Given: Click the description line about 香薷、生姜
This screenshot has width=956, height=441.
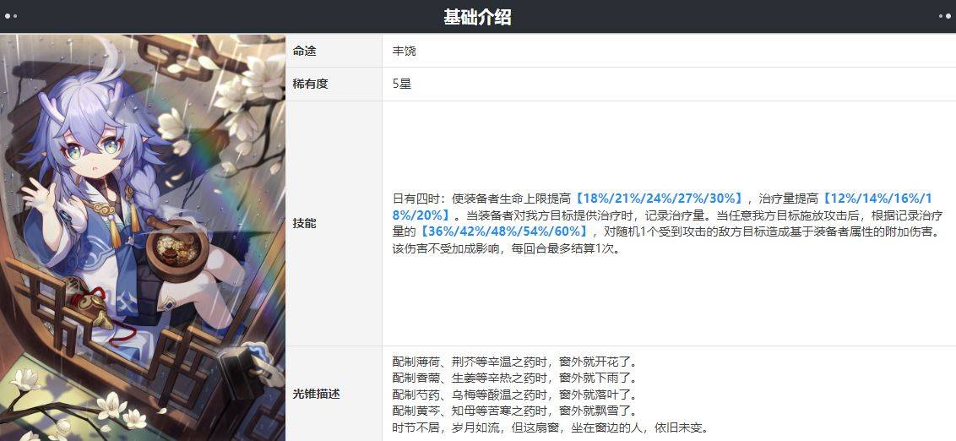Looking at the screenshot, I should point(514,378).
